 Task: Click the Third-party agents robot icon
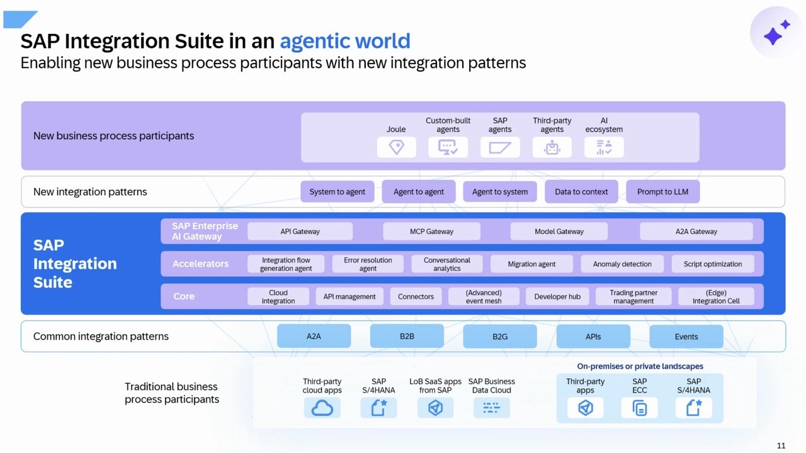[552, 147]
